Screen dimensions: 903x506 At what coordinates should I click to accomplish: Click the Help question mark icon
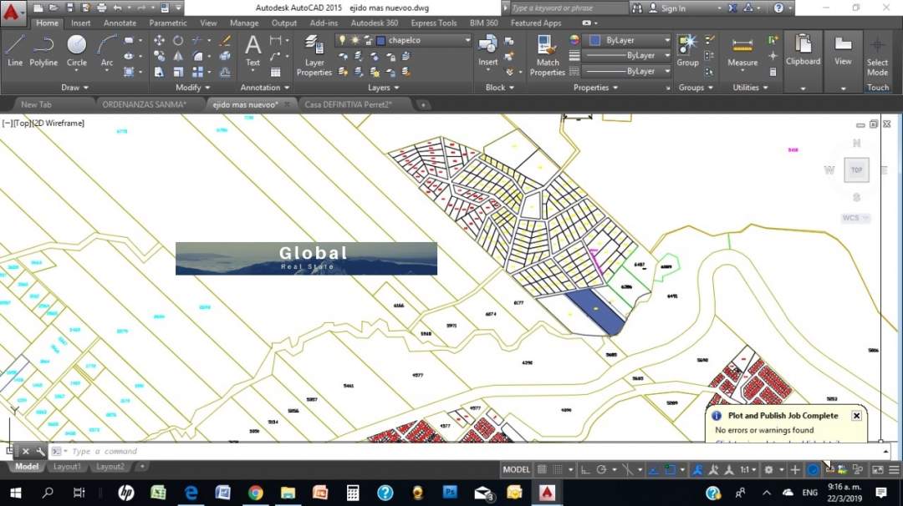click(778, 8)
